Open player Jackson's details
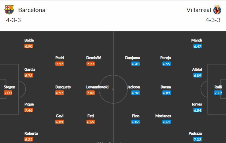226x143 pixels. pos(133,87)
